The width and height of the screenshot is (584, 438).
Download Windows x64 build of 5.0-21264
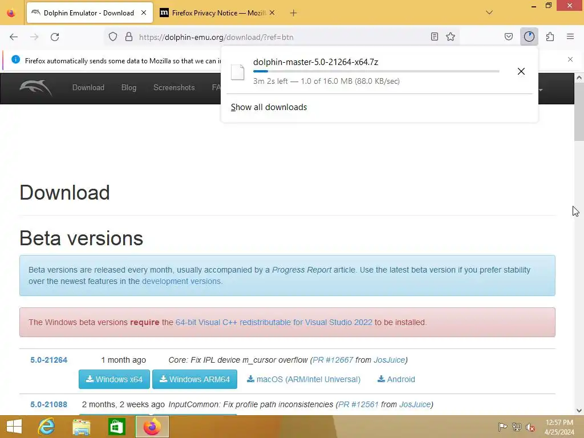(114, 379)
